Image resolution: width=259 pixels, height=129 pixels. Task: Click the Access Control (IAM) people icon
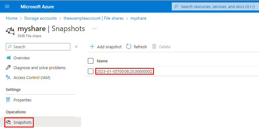[x=8, y=78]
